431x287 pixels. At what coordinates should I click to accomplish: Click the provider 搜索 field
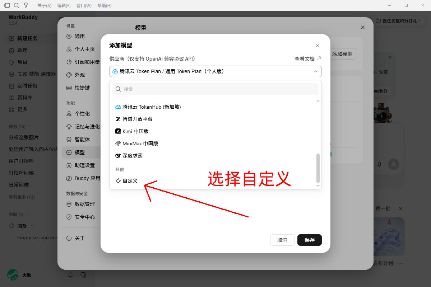pyautogui.click(x=215, y=89)
